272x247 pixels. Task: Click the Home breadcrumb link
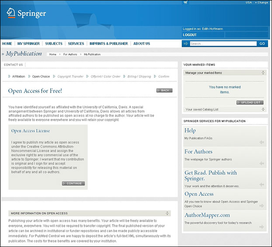[53, 54]
